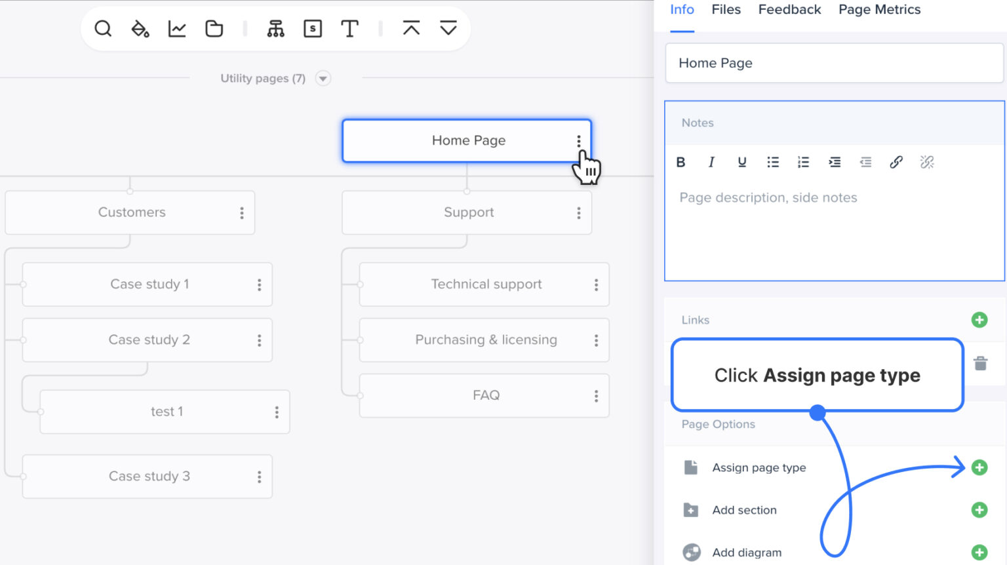Viewport: 1007px width, 565px height.
Task: Open the Paint bucket color tool
Action: click(140, 28)
